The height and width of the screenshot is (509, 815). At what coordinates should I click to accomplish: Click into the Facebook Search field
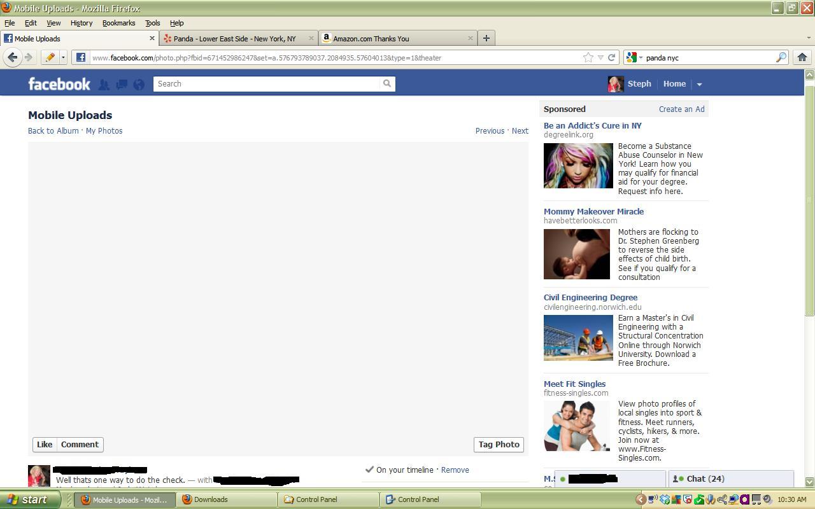point(266,84)
